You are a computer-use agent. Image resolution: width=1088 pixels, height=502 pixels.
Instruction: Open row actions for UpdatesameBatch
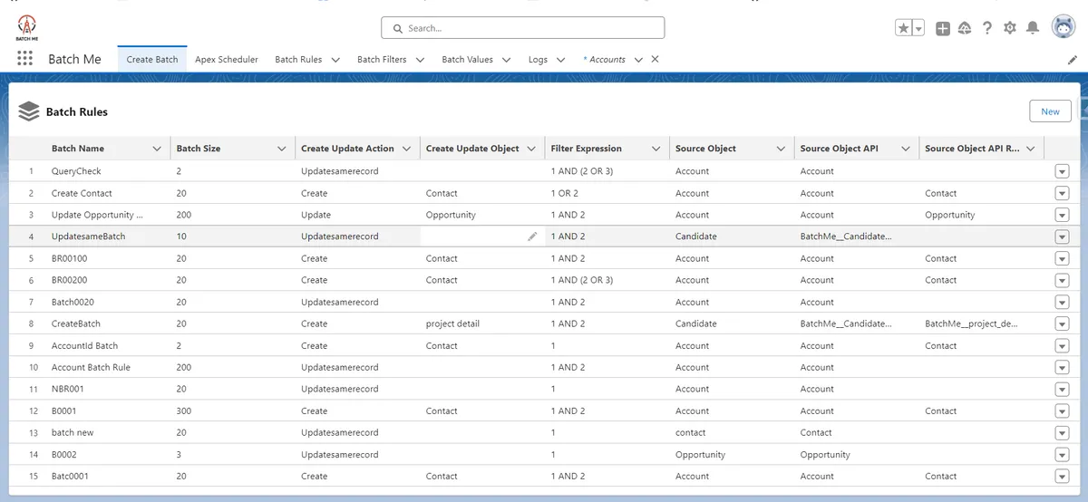point(1062,237)
